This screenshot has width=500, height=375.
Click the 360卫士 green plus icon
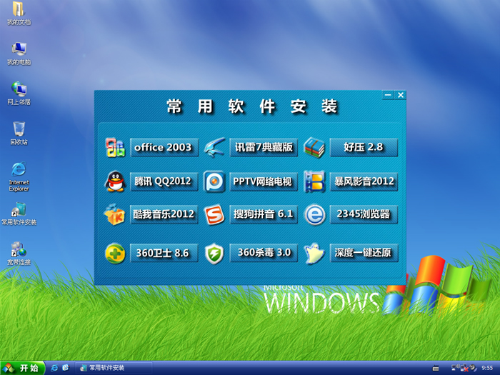(x=115, y=253)
